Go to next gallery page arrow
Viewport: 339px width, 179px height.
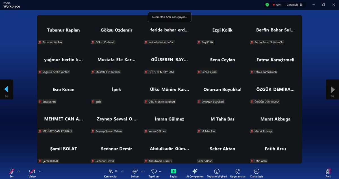click(333, 89)
